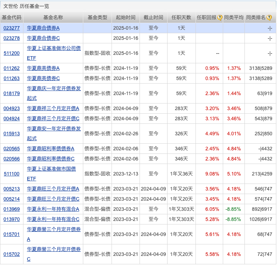
Task: Open 华夏鼎誉三个月定开债券A link
Action: click(54, 234)
